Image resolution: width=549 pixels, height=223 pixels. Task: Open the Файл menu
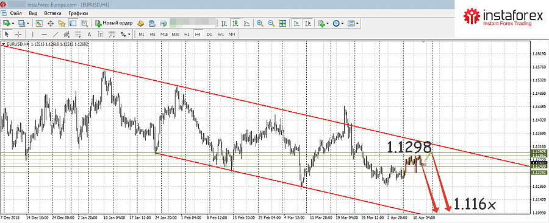[x=16, y=13]
